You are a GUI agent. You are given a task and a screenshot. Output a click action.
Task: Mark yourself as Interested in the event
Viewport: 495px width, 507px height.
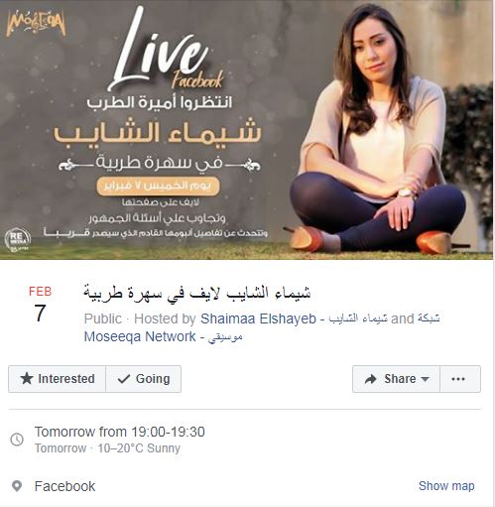tap(57, 379)
